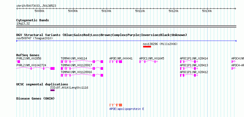The width and height of the screenshot is (244, 117).
Task: Select the blue nsv509747 gain variant line
Action: (x=126, y=41)
